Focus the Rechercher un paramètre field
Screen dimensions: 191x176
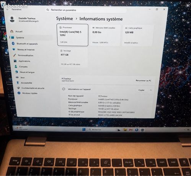click(x=86, y=10)
